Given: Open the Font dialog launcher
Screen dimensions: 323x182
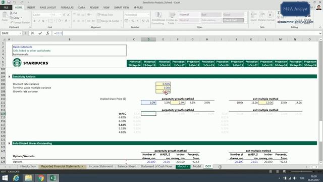Looking at the screenshot, I should coord(70,27).
